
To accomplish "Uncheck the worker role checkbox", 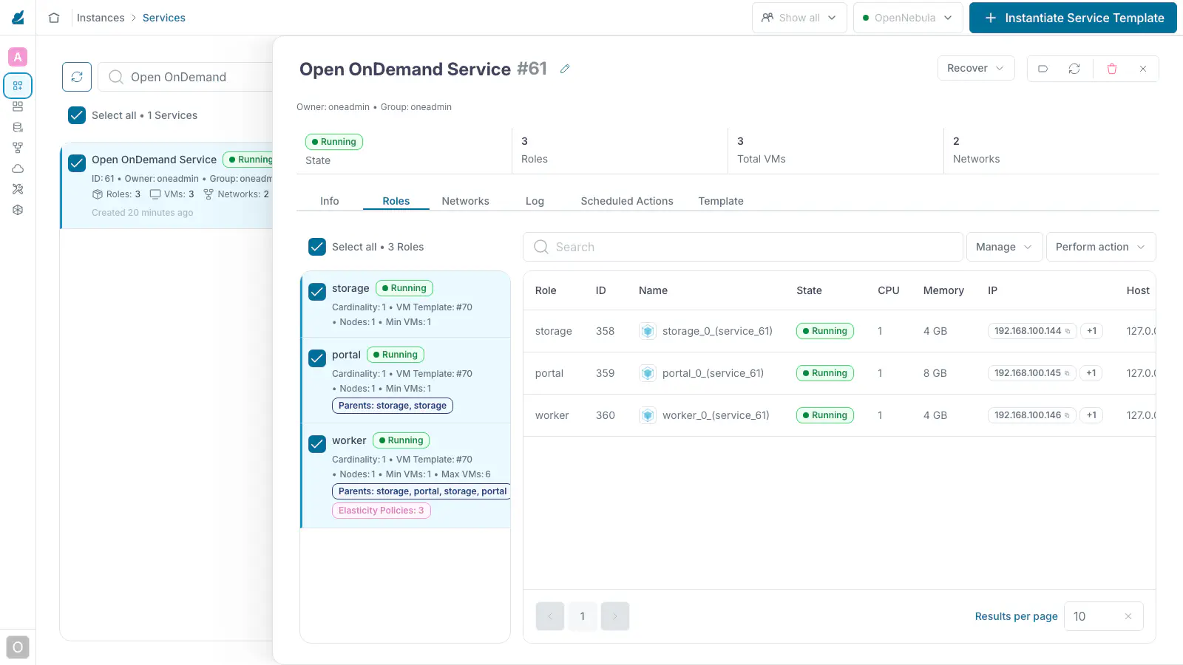I will pyautogui.click(x=317, y=443).
